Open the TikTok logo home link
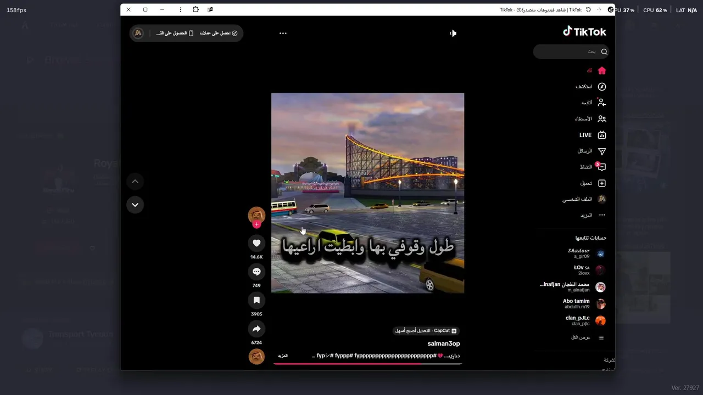 click(x=584, y=32)
